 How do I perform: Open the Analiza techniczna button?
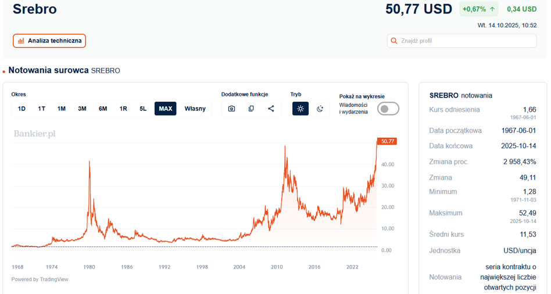point(49,41)
